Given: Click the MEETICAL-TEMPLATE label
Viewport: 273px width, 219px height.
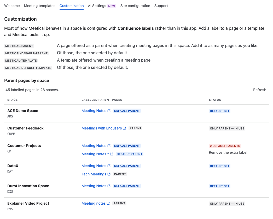Looking at the screenshot, I should pyautogui.click(x=21, y=61).
